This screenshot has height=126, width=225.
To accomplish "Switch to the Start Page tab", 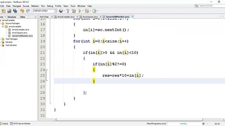I will (x=44, y=17).
